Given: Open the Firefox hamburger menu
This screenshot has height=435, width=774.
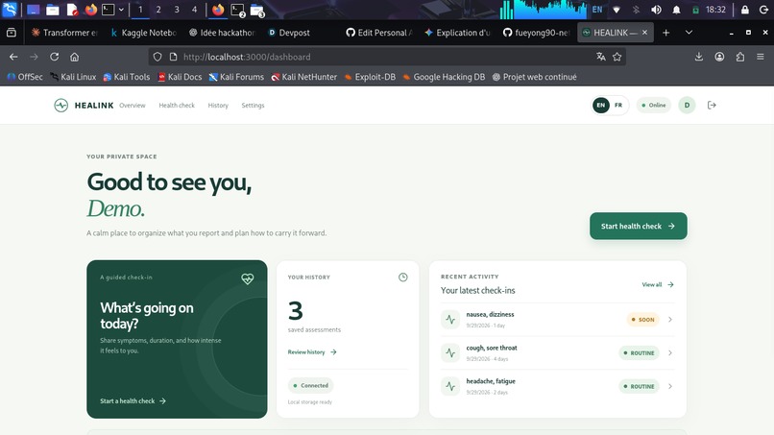Looking at the screenshot, I should 761,57.
